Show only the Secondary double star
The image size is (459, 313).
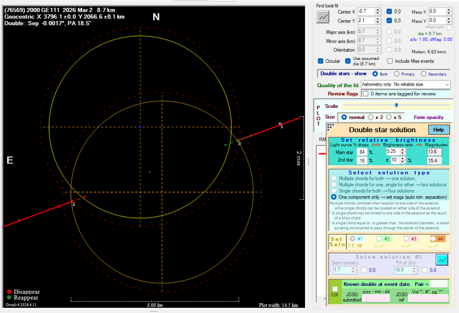[x=423, y=74]
